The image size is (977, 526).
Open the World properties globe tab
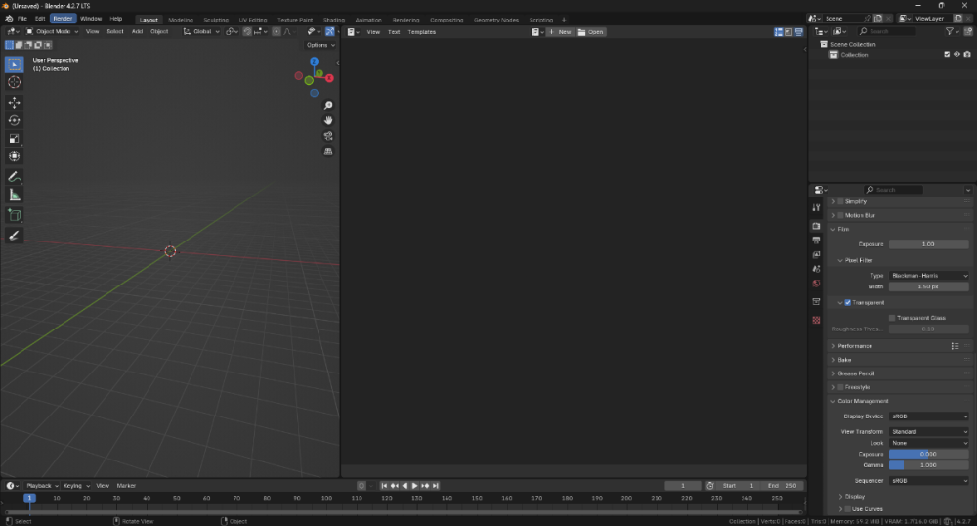(x=816, y=283)
